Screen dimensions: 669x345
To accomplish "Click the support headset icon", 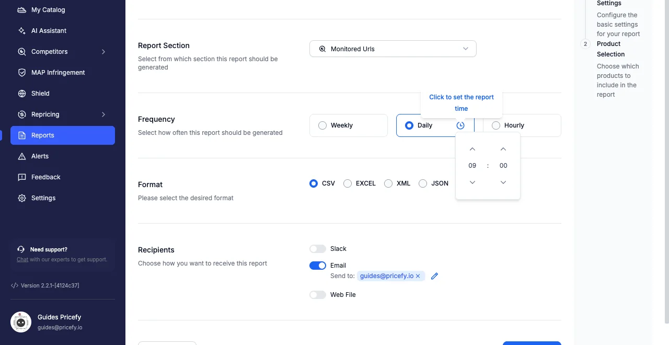I will [21, 249].
